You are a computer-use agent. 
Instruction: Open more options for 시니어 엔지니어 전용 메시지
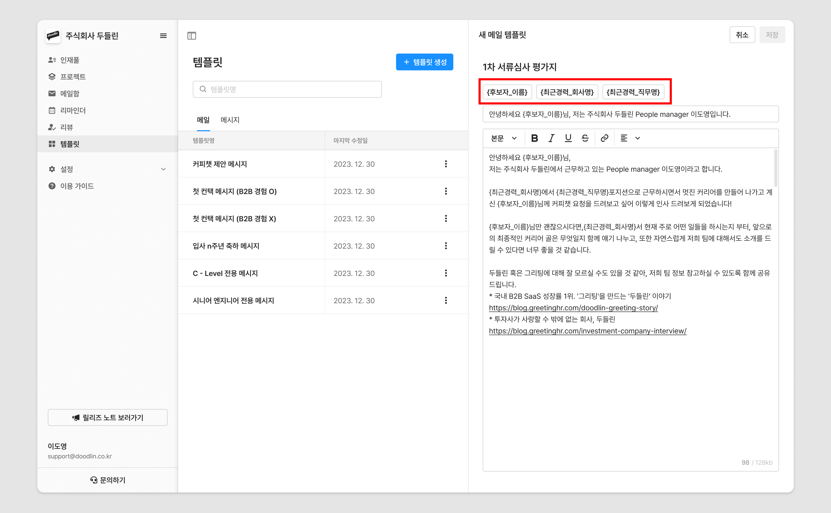446,300
